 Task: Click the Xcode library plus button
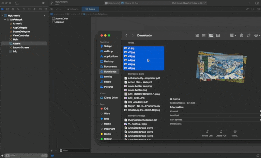tap(249, 3)
